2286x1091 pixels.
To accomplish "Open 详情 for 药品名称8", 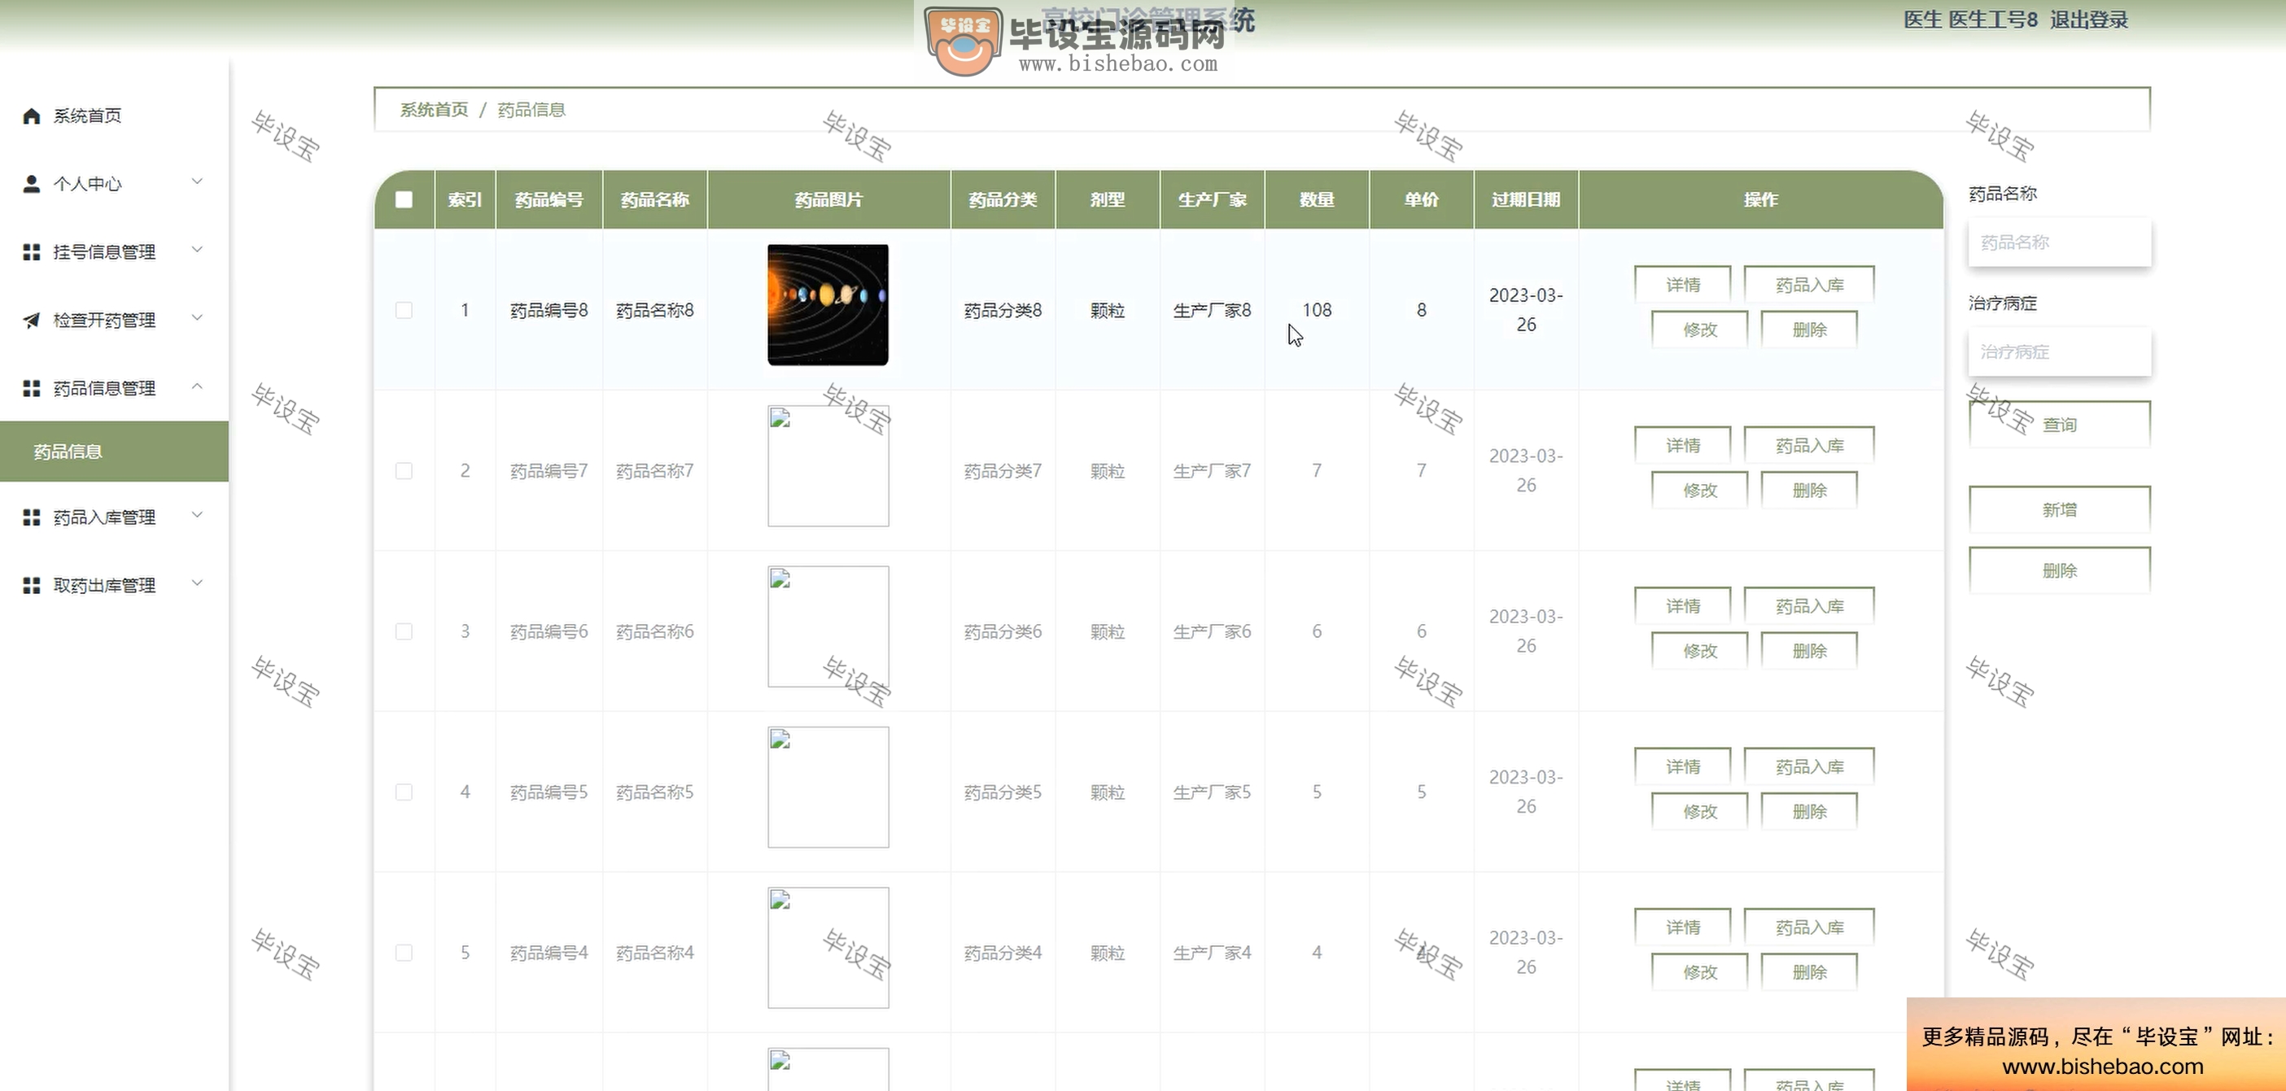I will point(1682,285).
